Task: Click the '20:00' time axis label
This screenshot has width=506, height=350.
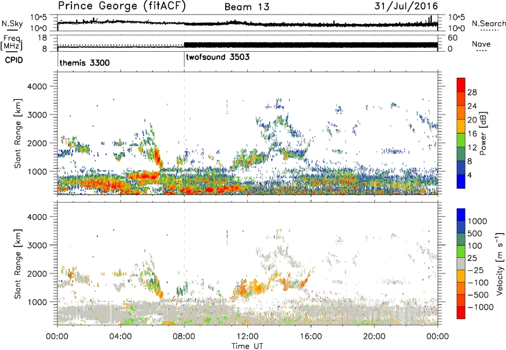Action: click(x=374, y=337)
